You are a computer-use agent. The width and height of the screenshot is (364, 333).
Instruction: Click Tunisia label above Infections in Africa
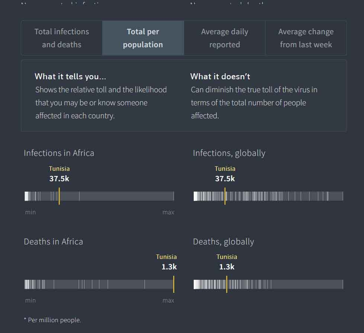tap(59, 169)
